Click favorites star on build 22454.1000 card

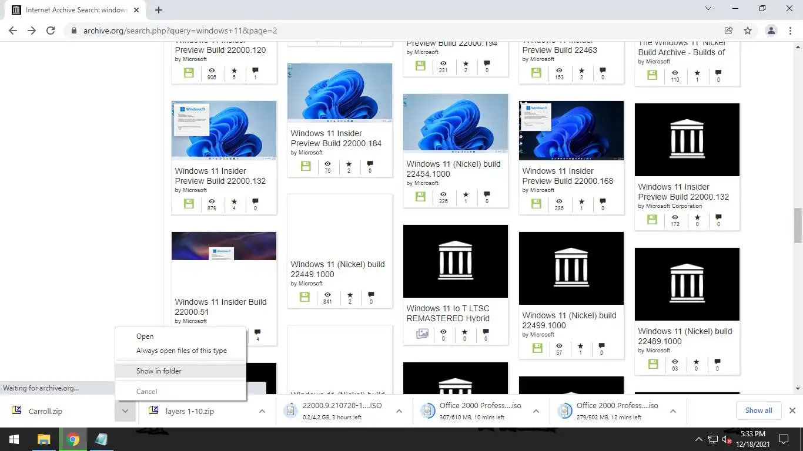click(466, 194)
